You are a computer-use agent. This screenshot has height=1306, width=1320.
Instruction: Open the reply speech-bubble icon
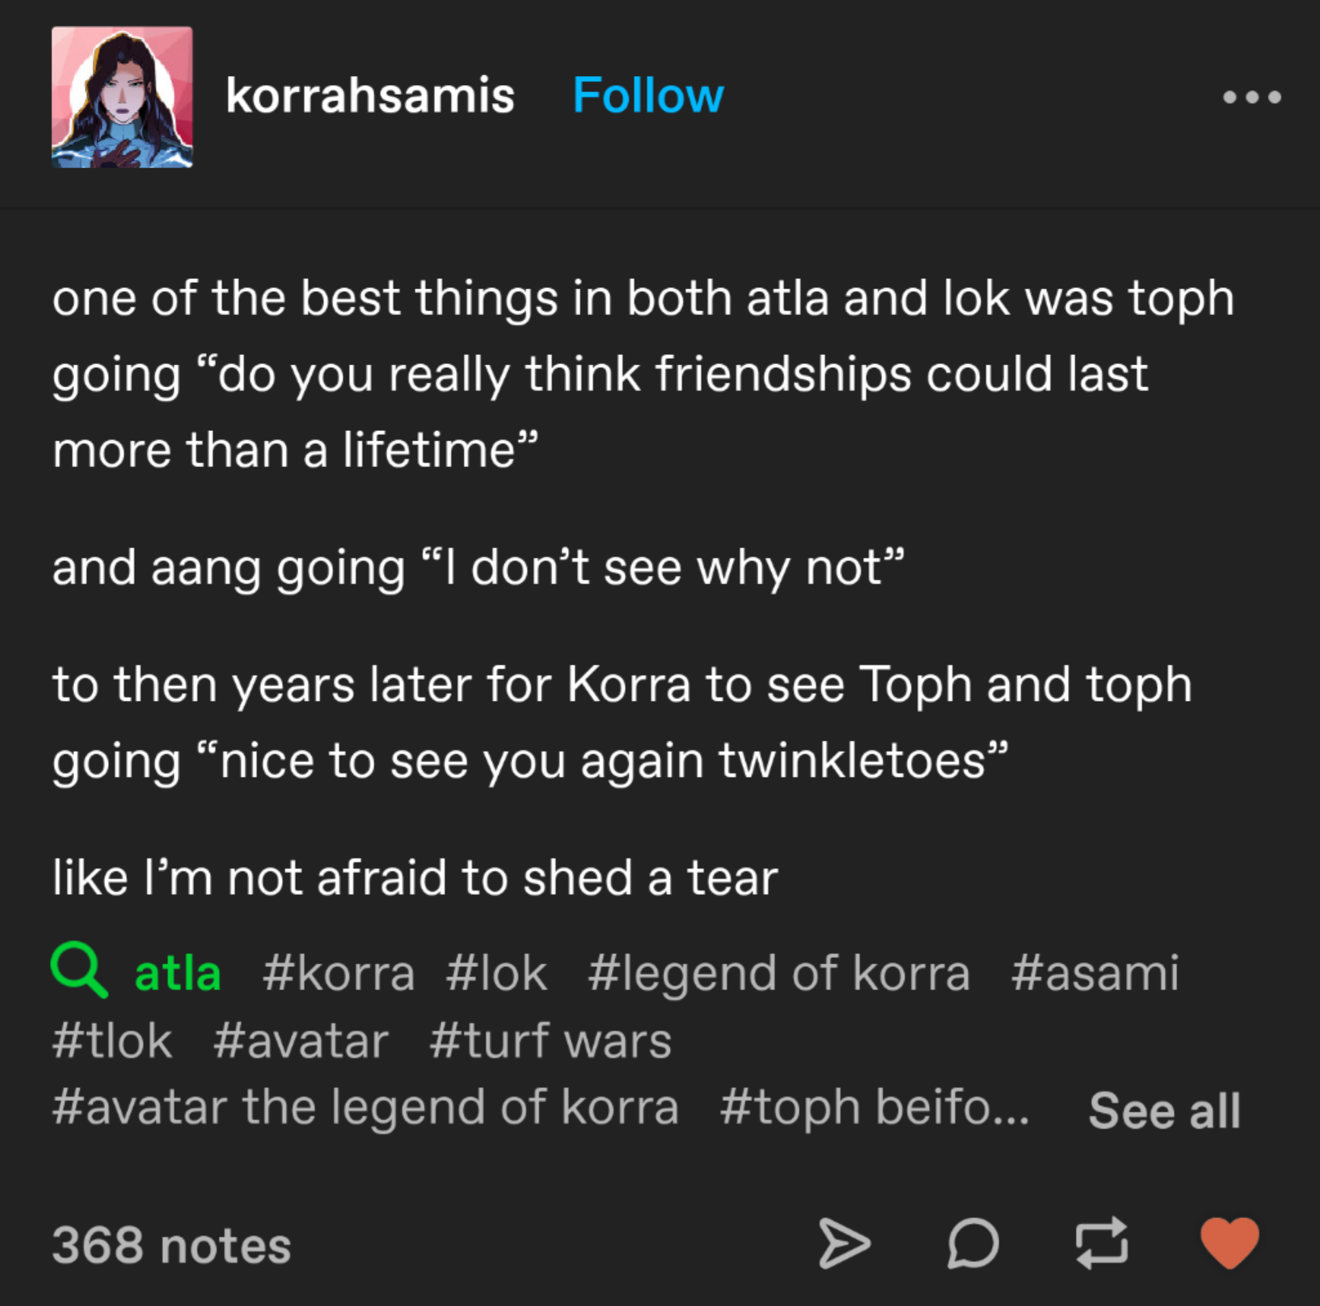(x=973, y=1243)
